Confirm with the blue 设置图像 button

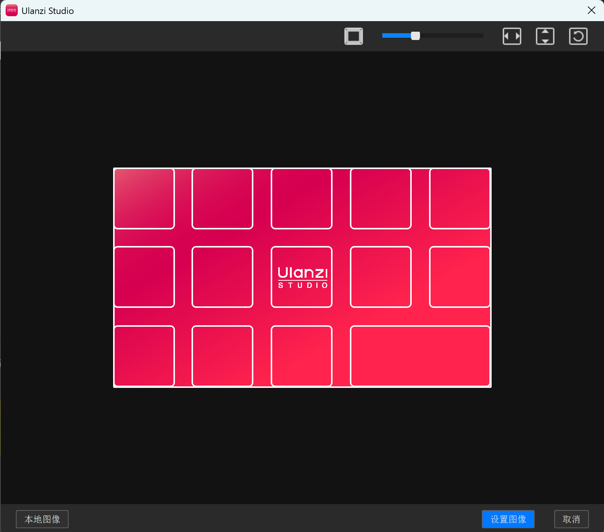[x=508, y=519]
